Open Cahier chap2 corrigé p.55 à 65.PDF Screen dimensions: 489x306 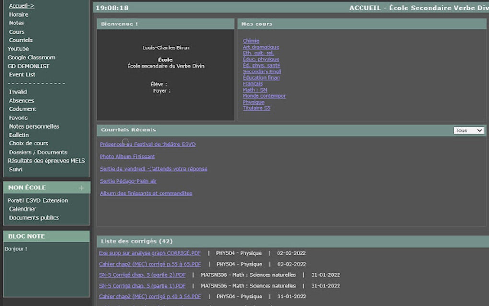[x=150, y=264]
